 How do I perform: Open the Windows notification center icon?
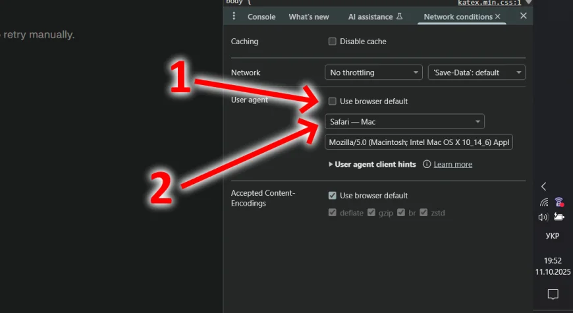553,294
